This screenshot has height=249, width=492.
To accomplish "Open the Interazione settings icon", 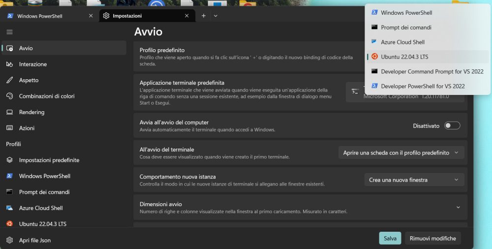I will point(9,64).
